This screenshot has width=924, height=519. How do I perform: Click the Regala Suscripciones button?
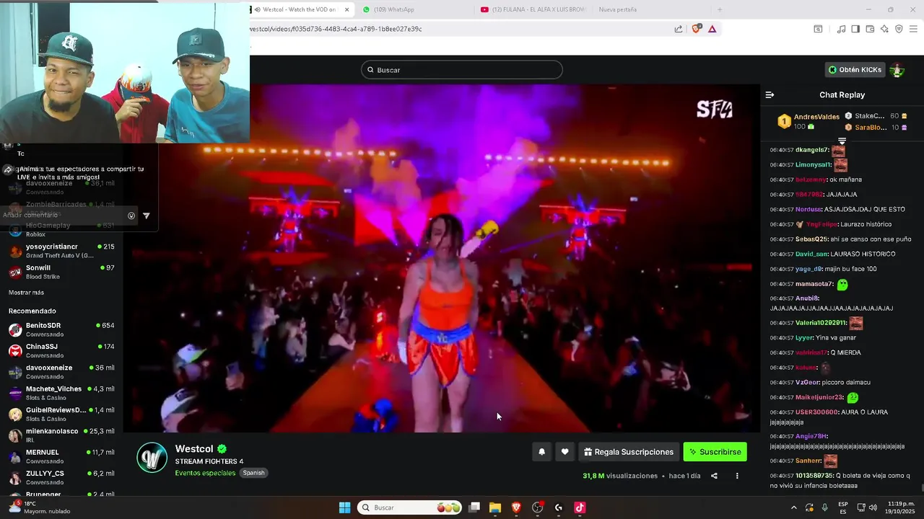coord(629,452)
